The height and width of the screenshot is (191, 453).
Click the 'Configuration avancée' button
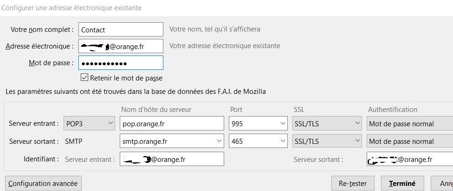tap(43, 183)
